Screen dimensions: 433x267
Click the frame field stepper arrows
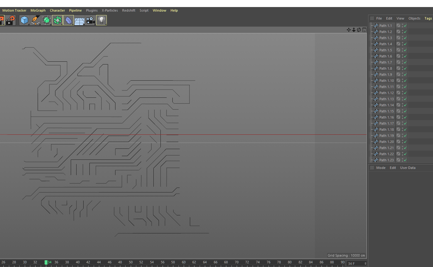point(365,263)
